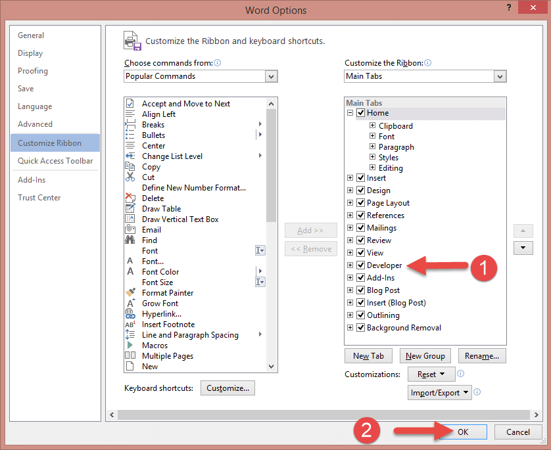
Task: Open the Choose commands from dropdown
Action: [271, 76]
